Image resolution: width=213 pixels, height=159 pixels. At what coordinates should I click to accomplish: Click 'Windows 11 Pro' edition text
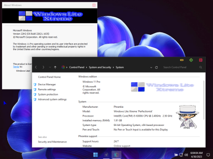91,82
